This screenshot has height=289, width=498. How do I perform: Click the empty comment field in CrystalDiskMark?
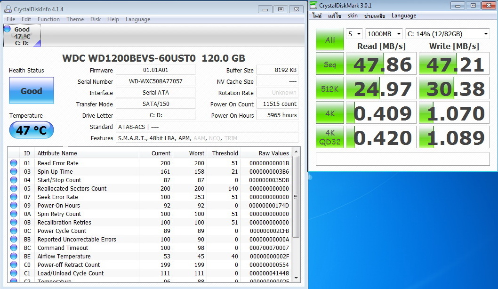coord(403,159)
